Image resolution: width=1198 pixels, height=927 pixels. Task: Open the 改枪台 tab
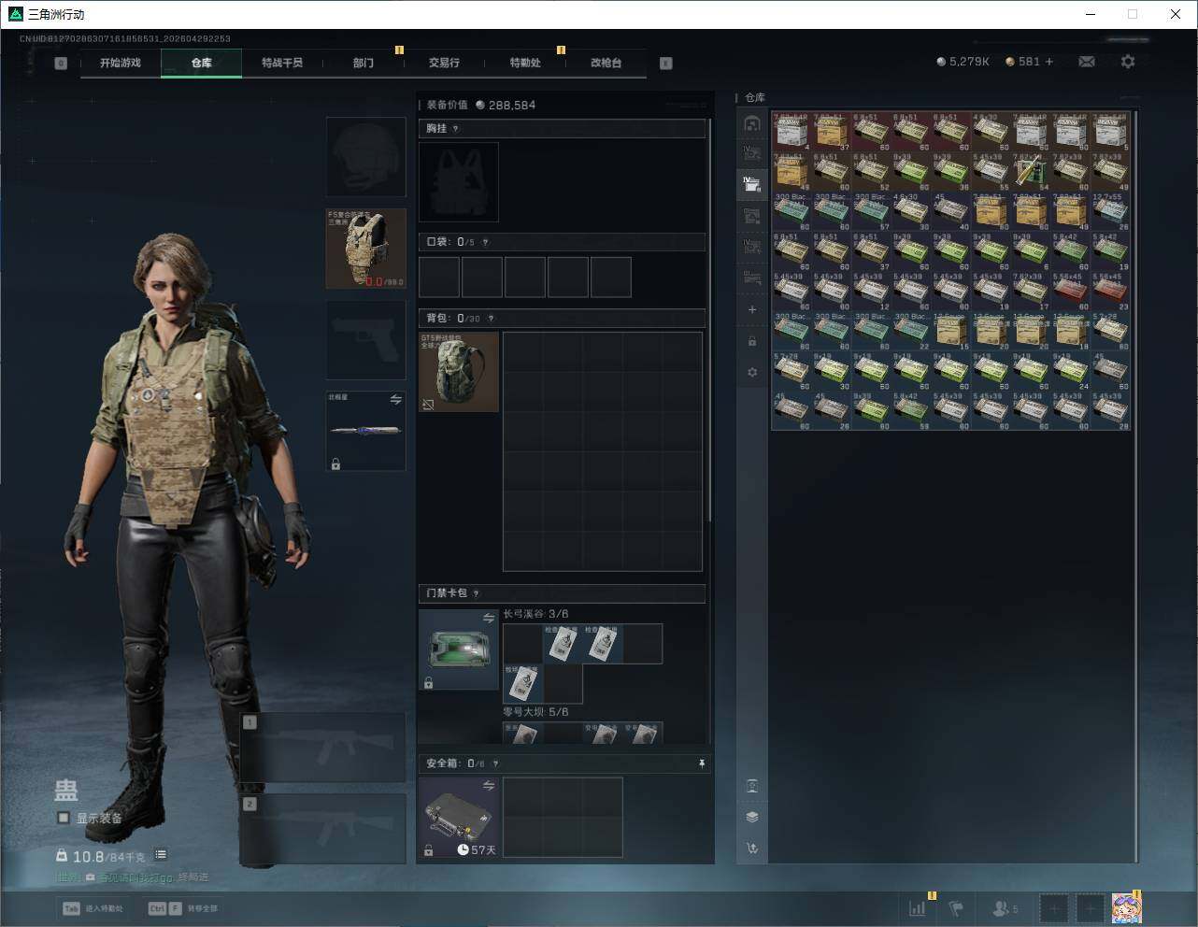[606, 63]
